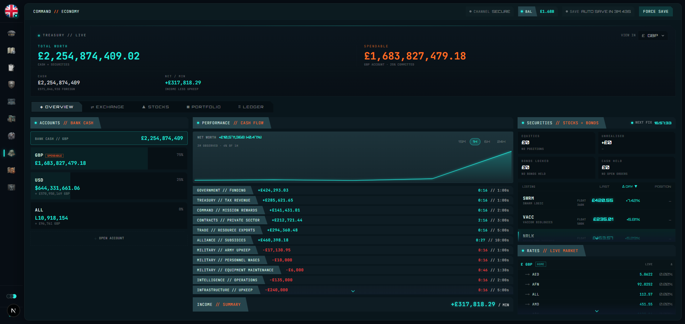Viewport: 685px width, 324px height.
Task: Select the 1H chart range
Action: 475,142
